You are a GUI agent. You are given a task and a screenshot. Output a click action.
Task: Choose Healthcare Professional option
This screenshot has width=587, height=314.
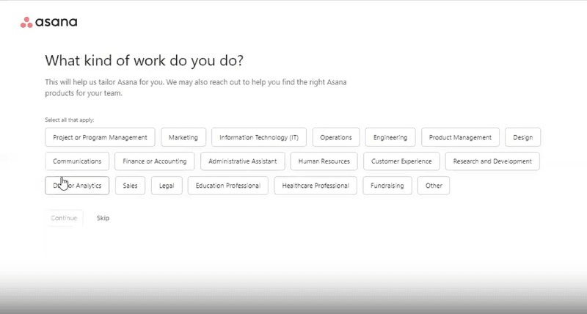(x=316, y=186)
